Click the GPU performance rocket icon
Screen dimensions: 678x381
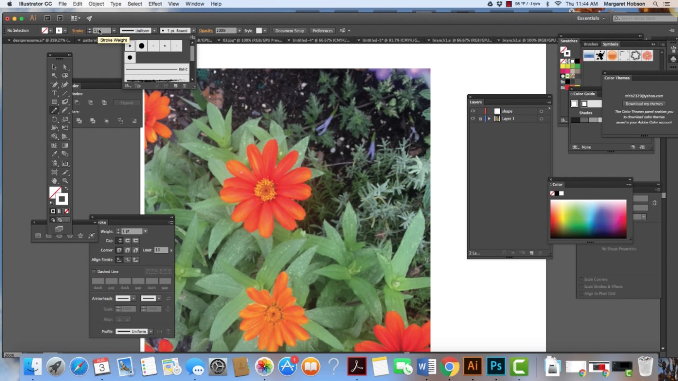coord(89,18)
